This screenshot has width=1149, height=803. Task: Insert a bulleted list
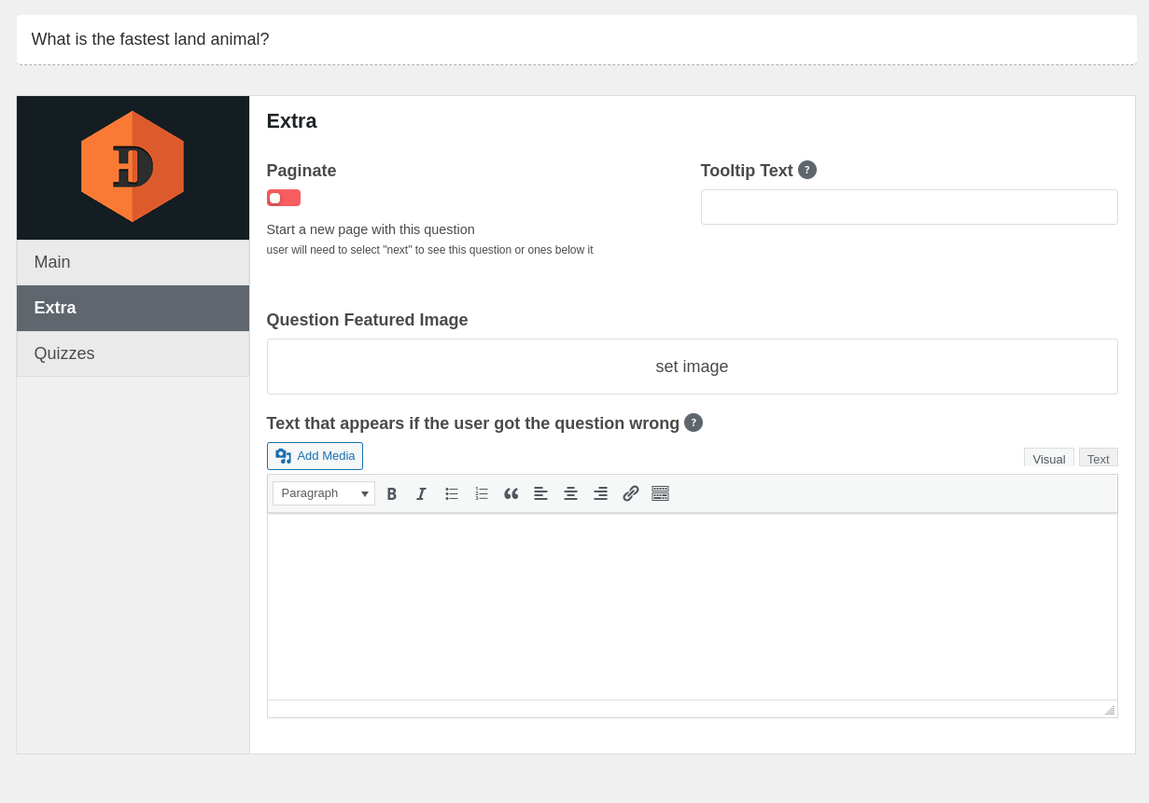pos(452,493)
